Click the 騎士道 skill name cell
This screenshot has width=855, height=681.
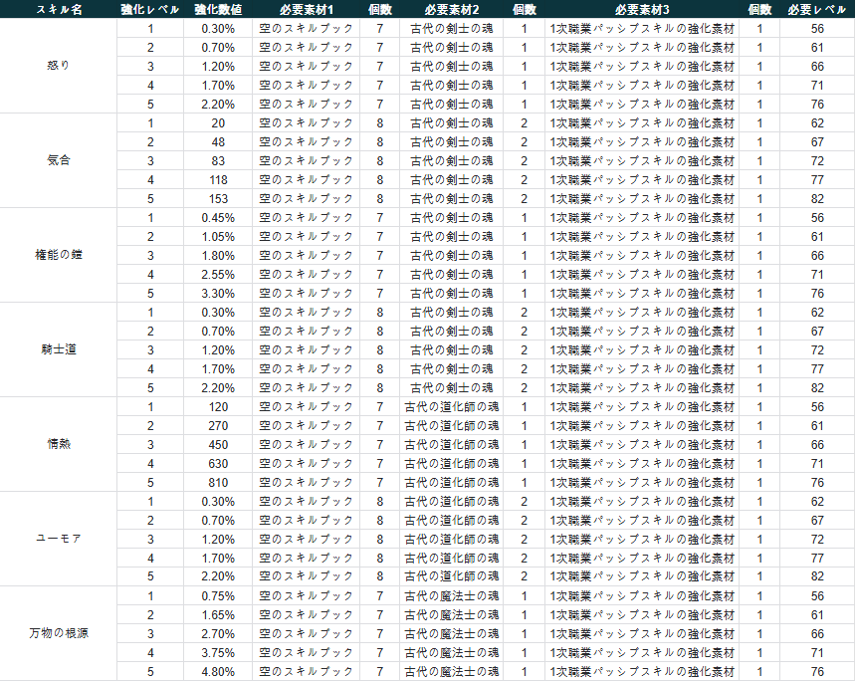(58, 349)
